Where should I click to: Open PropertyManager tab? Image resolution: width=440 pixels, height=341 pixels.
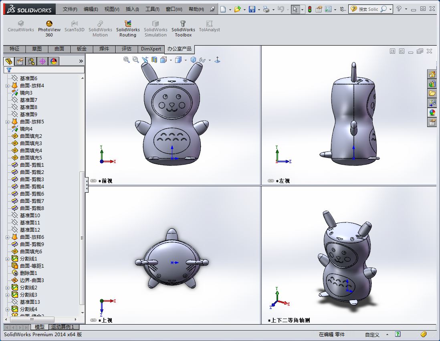click(x=20, y=61)
